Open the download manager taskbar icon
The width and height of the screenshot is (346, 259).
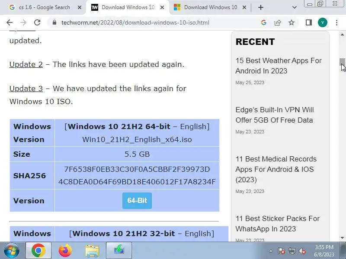pyautogui.click(x=119, y=250)
